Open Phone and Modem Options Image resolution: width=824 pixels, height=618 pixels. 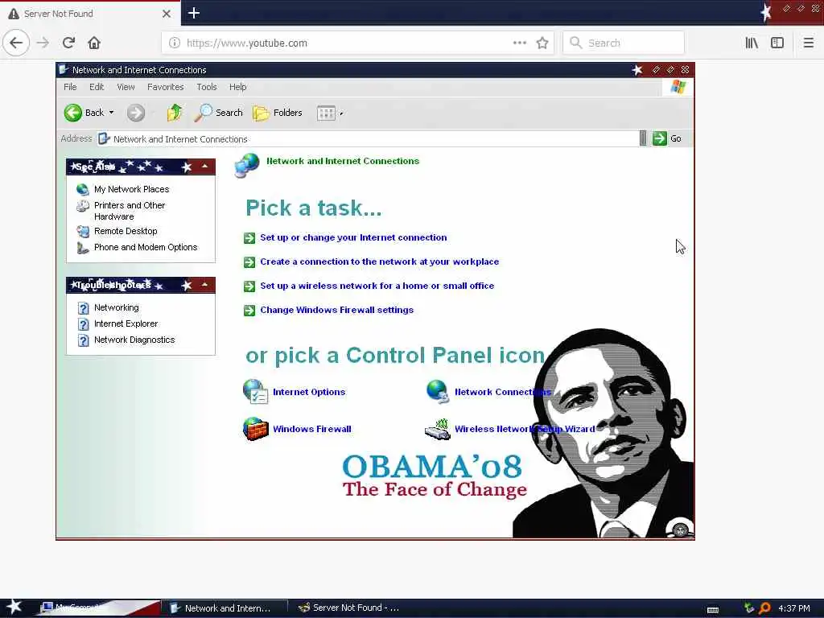coord(146,247)
